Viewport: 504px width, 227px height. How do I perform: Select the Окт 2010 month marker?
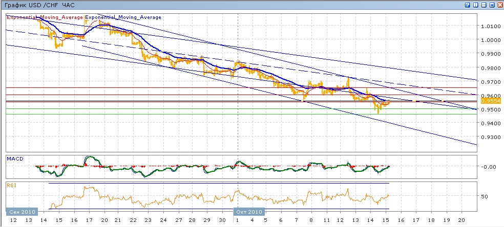coord(249,211)
